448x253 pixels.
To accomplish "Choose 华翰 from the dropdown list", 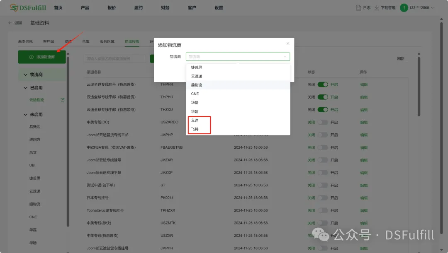I will click(x=238, y=111).
